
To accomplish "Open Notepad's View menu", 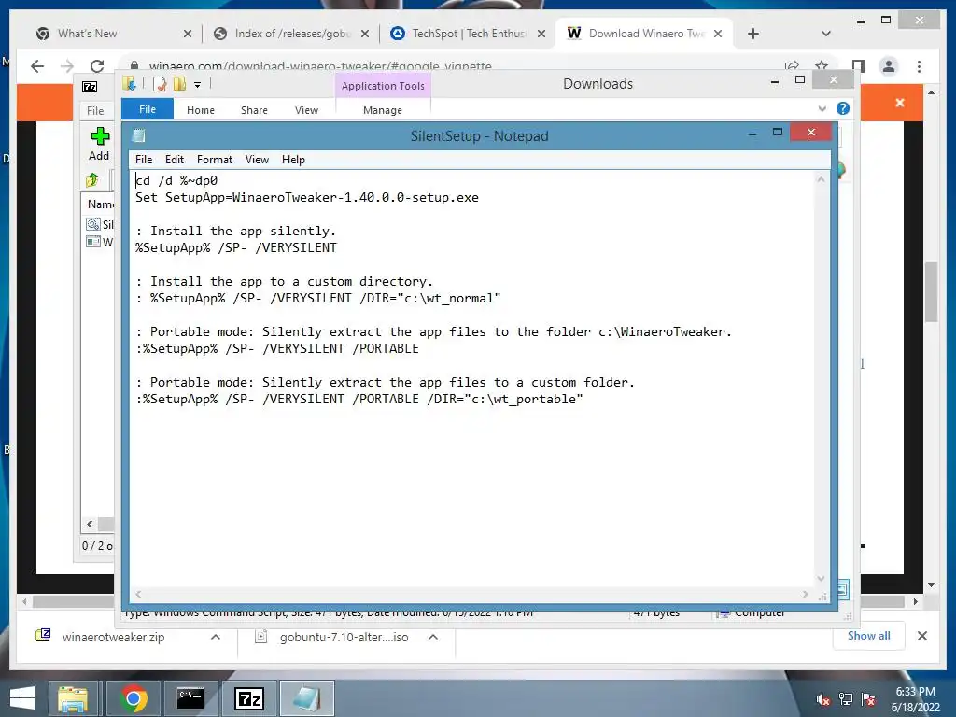I will pyautogui.click(x=257, y=159).
